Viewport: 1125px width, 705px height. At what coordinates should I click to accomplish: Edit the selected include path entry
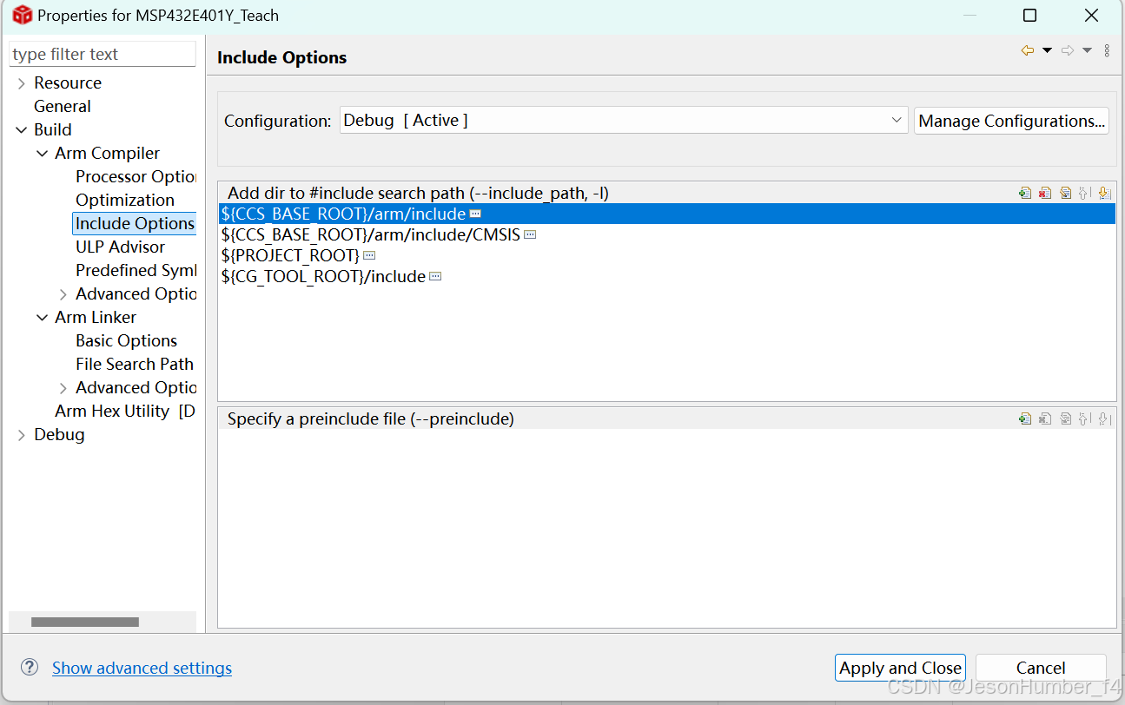click(x=1065, y=193)
